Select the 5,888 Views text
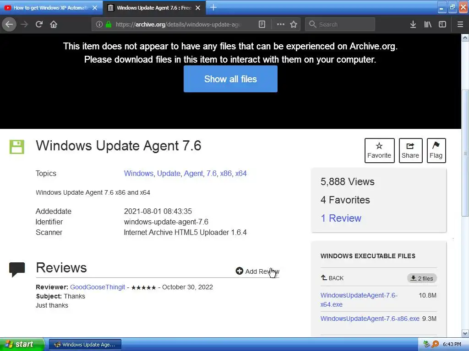The height and width of the screenshot is (351, 469). pos(347,182)
